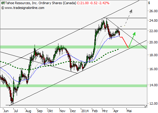Click the Dez label on time axis
The image size is (158, 113).
click(73, 111)
